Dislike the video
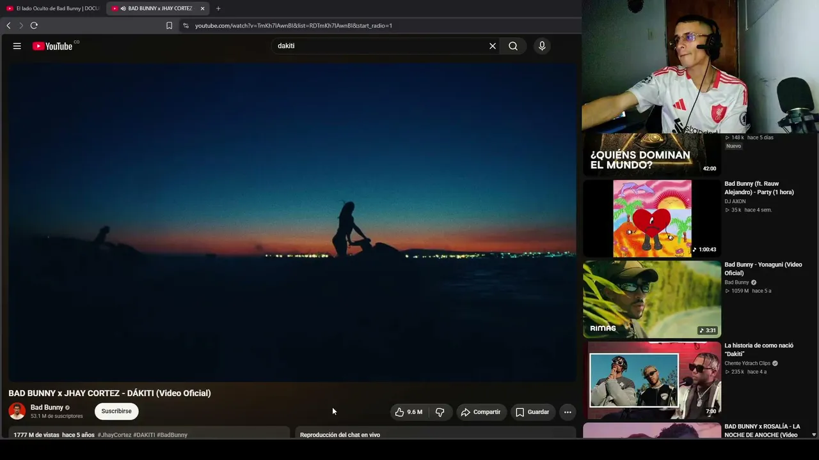The height and width of the screenshot is (460, 819). pos(440,412)
